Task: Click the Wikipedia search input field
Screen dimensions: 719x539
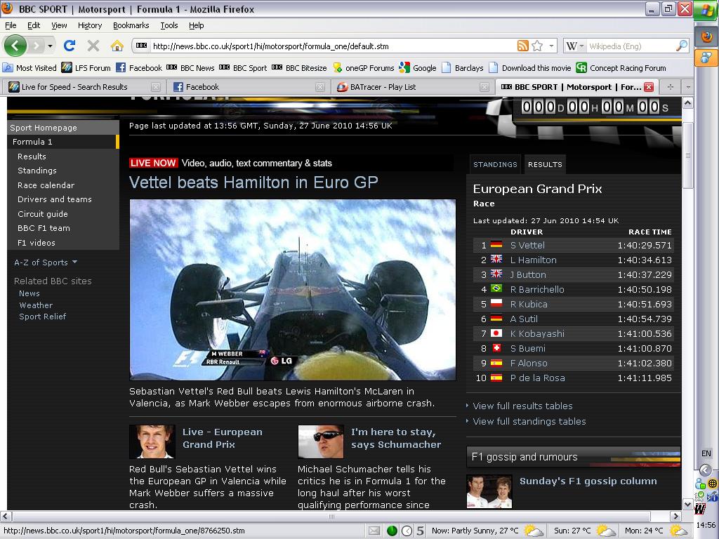Action: (631, 46)
